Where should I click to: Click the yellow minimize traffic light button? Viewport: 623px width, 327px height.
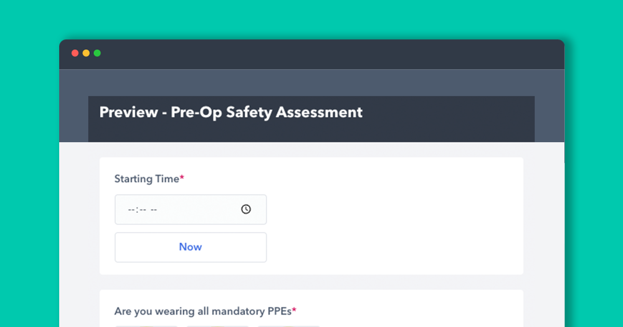pyautogui.click(x=86, y=52)
